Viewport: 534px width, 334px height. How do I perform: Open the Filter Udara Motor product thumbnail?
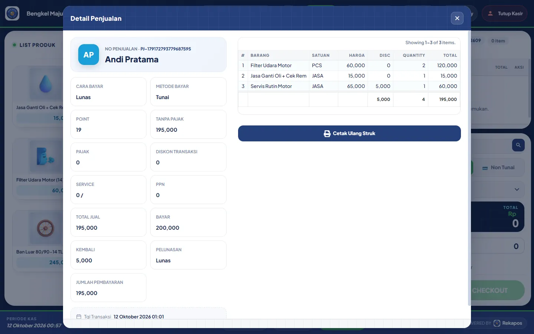[x=46, y=156]
